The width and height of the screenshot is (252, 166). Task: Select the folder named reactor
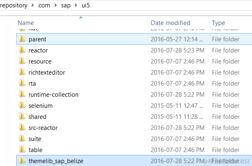click(x=38, y=50)
